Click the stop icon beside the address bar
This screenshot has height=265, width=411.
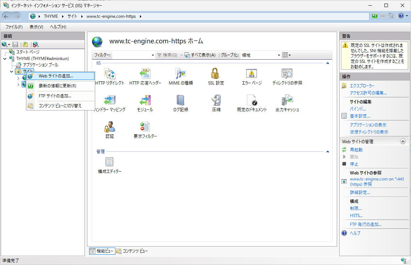tap(383, 16)
